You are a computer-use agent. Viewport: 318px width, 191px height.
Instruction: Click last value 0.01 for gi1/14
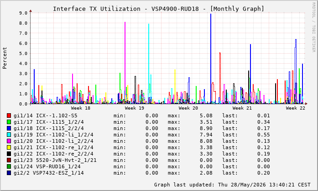264,116
